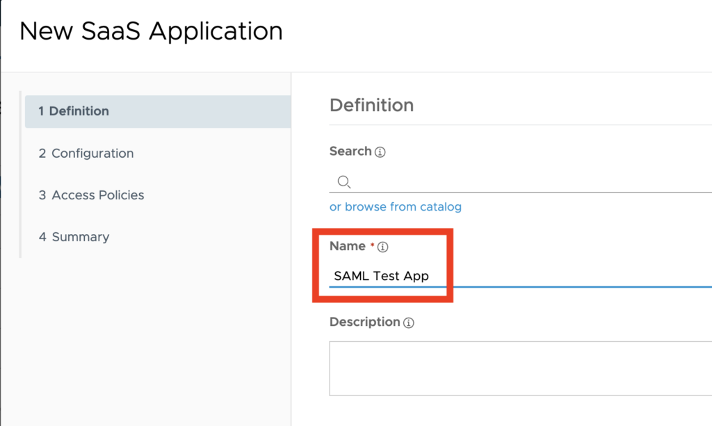The image size is (712, 426).
Task: Tap the Search label's help indicator
Action: coord(381,151)
